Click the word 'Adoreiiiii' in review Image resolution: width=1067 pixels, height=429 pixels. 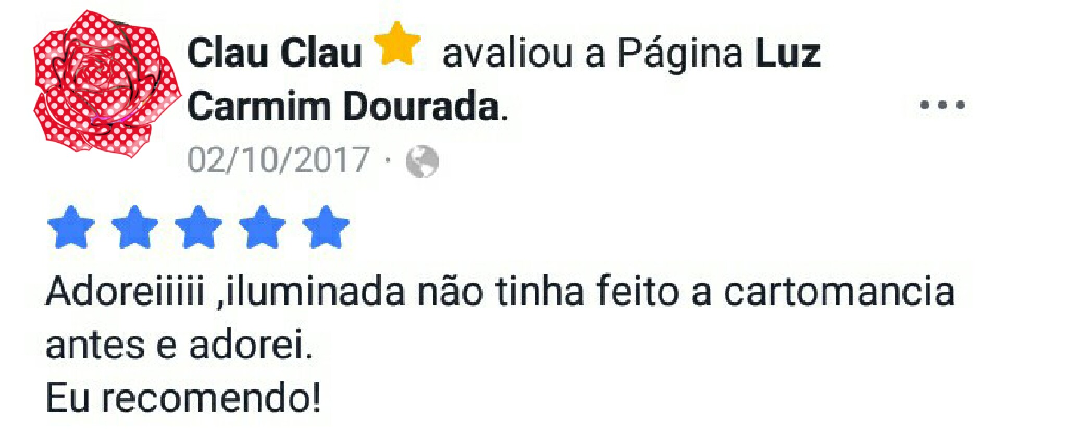125,291
